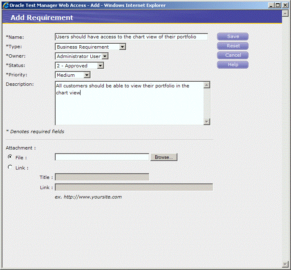Maximize the Internet Explorer window
This screenshot has width=291, height=270.
278,5
